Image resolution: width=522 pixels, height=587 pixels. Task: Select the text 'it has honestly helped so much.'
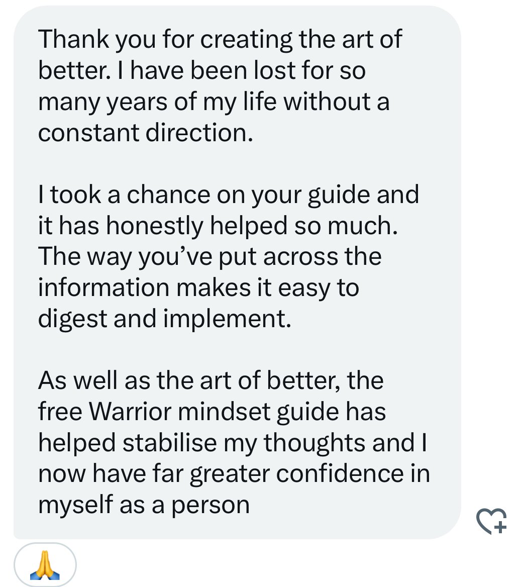pyautogui.click(x=218, y=226)
